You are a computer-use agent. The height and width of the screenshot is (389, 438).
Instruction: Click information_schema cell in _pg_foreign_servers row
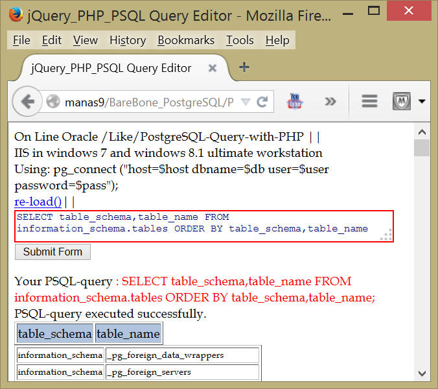click(x=60, y=372)
